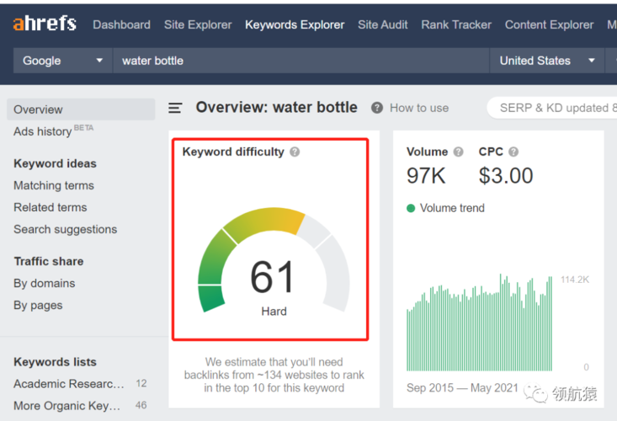Click the Keyword ideas heading
The width and height of the screenshot is (617, 421).
point(55,163)
